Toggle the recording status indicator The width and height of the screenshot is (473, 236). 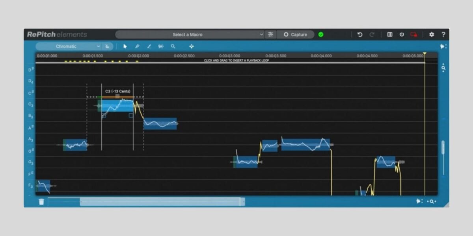click(413, 34)
